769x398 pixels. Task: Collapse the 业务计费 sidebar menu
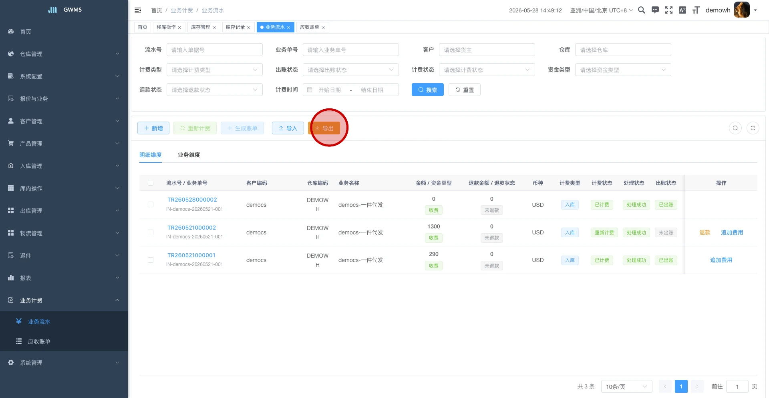(64, 300)
